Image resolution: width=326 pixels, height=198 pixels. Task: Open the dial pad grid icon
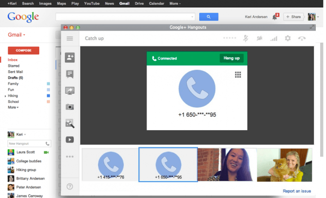coord(238,74)
